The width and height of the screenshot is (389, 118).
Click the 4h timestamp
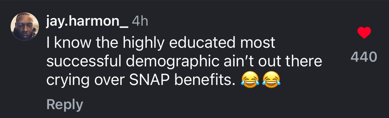pyautogui.click(x=140, y=22)
